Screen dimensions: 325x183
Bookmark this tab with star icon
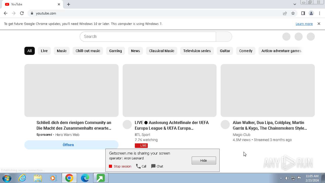[293, 13]
